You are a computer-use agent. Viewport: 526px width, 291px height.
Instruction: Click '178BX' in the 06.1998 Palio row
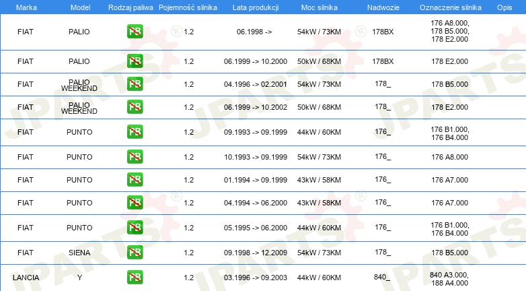click(x=383, y=32)
